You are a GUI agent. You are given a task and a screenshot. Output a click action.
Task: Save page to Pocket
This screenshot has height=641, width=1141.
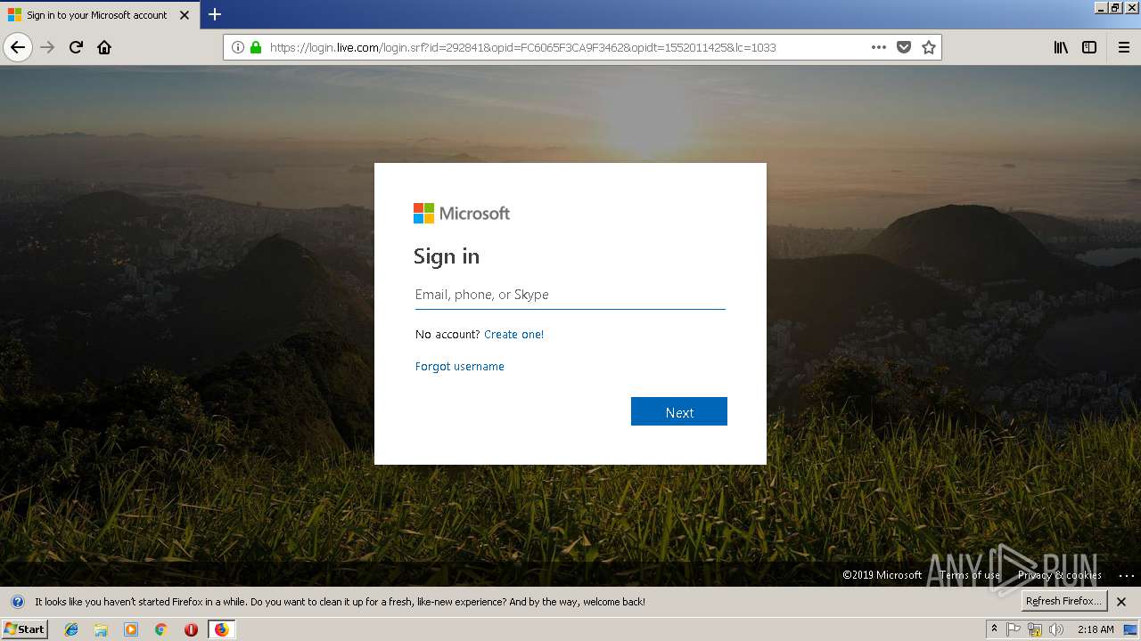(x=904, y=47)
